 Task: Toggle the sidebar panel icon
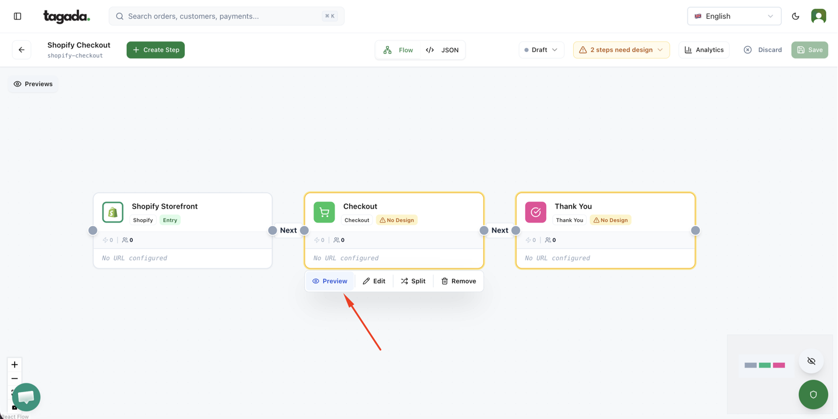pos(18,16)
